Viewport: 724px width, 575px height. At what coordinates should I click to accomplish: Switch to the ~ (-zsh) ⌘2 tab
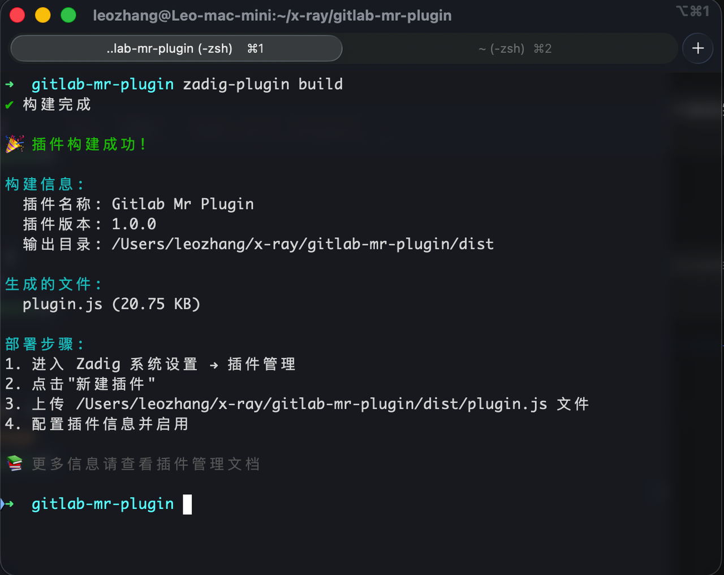click(514, 49)
